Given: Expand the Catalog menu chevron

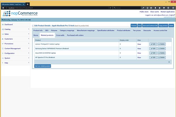Looking at the screenshot, I should (x=29, y=29).
